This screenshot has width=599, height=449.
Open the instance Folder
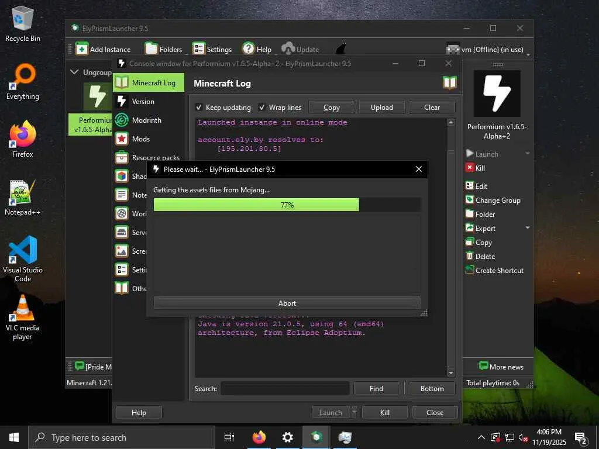tap(480, 214)
